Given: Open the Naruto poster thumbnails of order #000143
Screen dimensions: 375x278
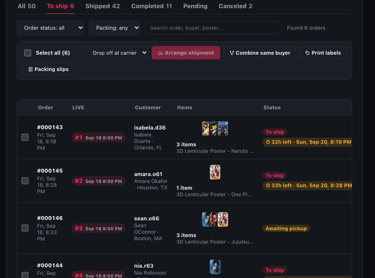Looking at the screenshot, I should coord(215,129).
